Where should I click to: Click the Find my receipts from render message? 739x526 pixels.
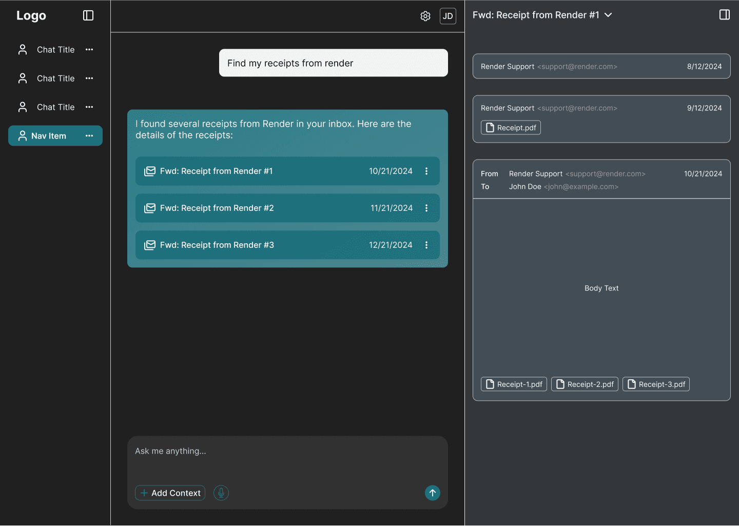[x=334, y=63]
